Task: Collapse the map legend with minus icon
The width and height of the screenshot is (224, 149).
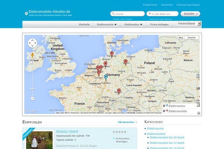Action: [x=199, y=113]
